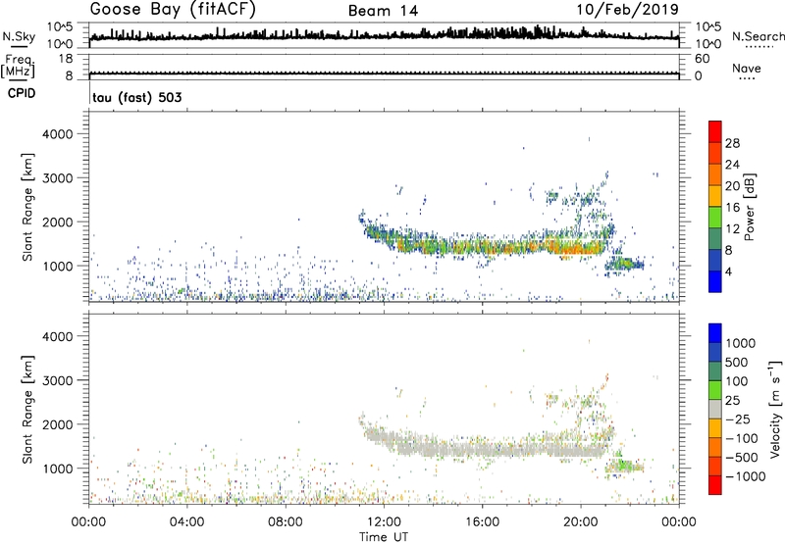The height and width of the screenshot is (543, 785).
Task: Click the '04:00' time tick label
Action: [187, 522]
